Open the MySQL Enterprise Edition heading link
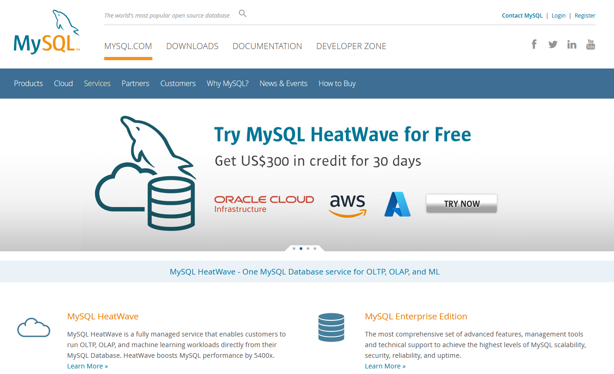The image size is (614, 374). point(416,316)
